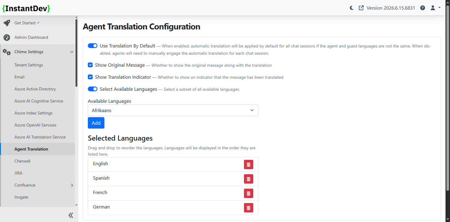Click the Get Started rocket icon
The height and width of the screenshot is (222, 450).
click(x=7, y=23)
